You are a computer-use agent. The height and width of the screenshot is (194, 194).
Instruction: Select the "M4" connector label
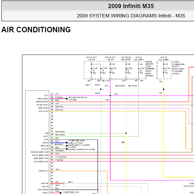[142, 81]
